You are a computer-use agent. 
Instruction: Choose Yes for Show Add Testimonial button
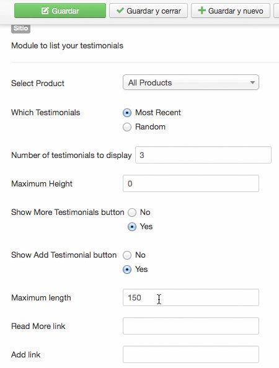[x=127, y=269]
